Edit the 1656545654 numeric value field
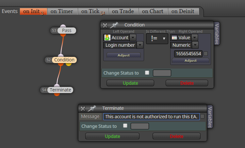Screen dimensions: 245x148 point(188,54)
